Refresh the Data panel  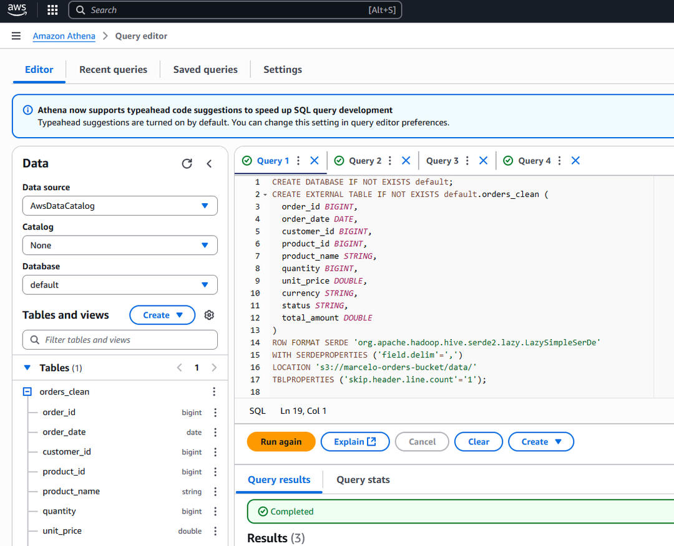[x=187, y=163]
